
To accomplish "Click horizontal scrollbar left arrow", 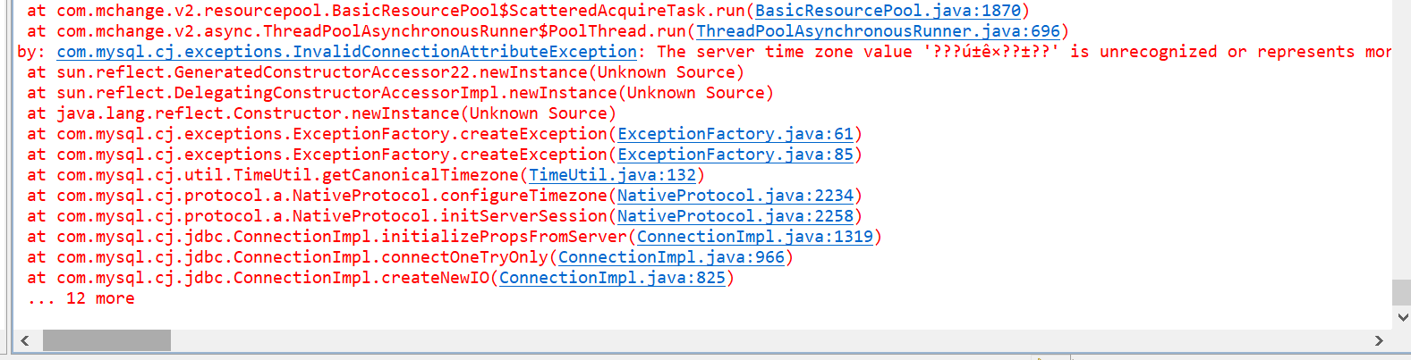I will (24, 340).
